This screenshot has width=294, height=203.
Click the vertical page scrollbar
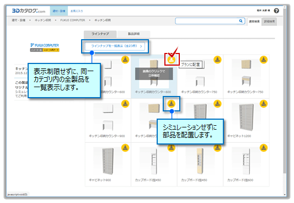285,101
